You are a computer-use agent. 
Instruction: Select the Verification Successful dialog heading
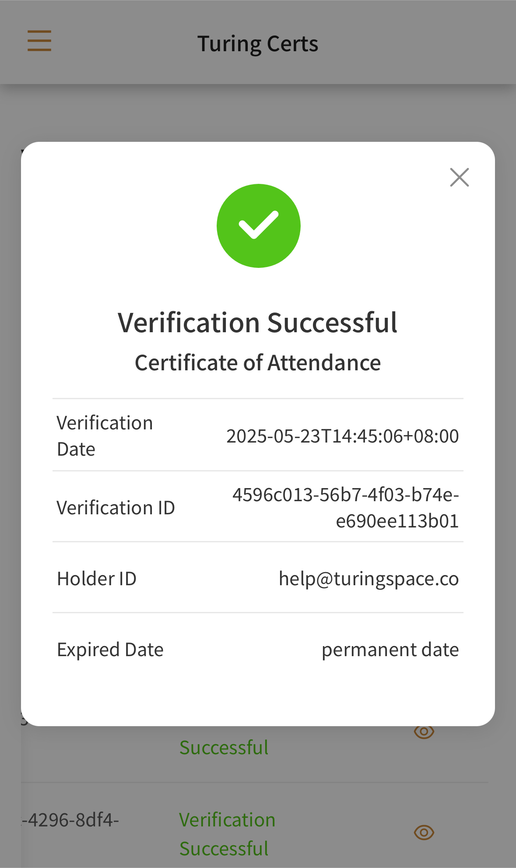point(258,323)
